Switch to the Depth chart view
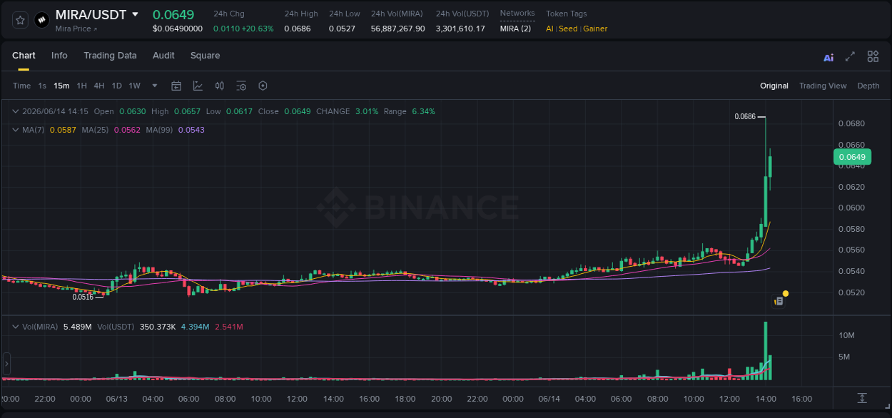The image size is (892, 418). (868, 86)
